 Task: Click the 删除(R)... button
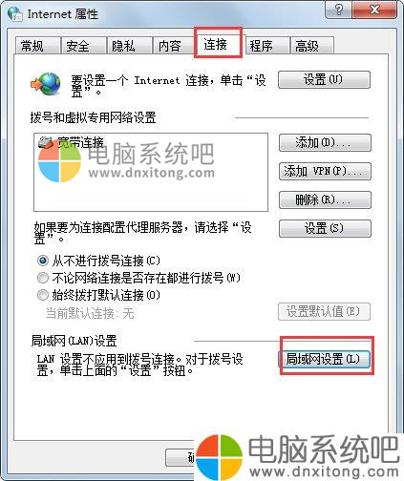(x=325, y=199)
